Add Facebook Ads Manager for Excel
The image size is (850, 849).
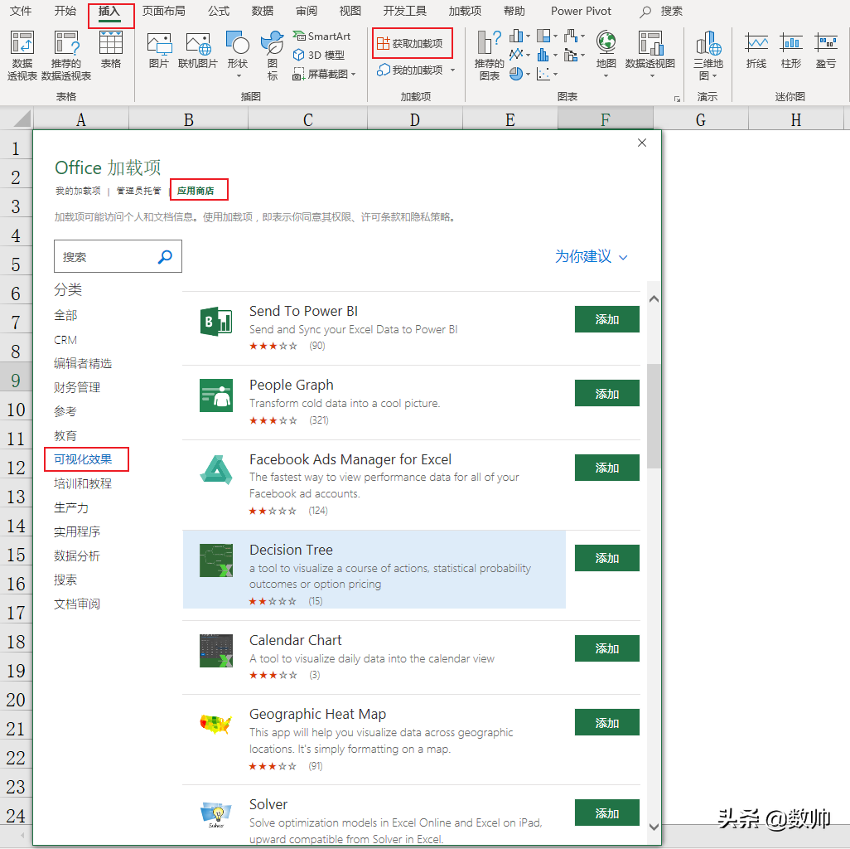(x=606, y=468)
